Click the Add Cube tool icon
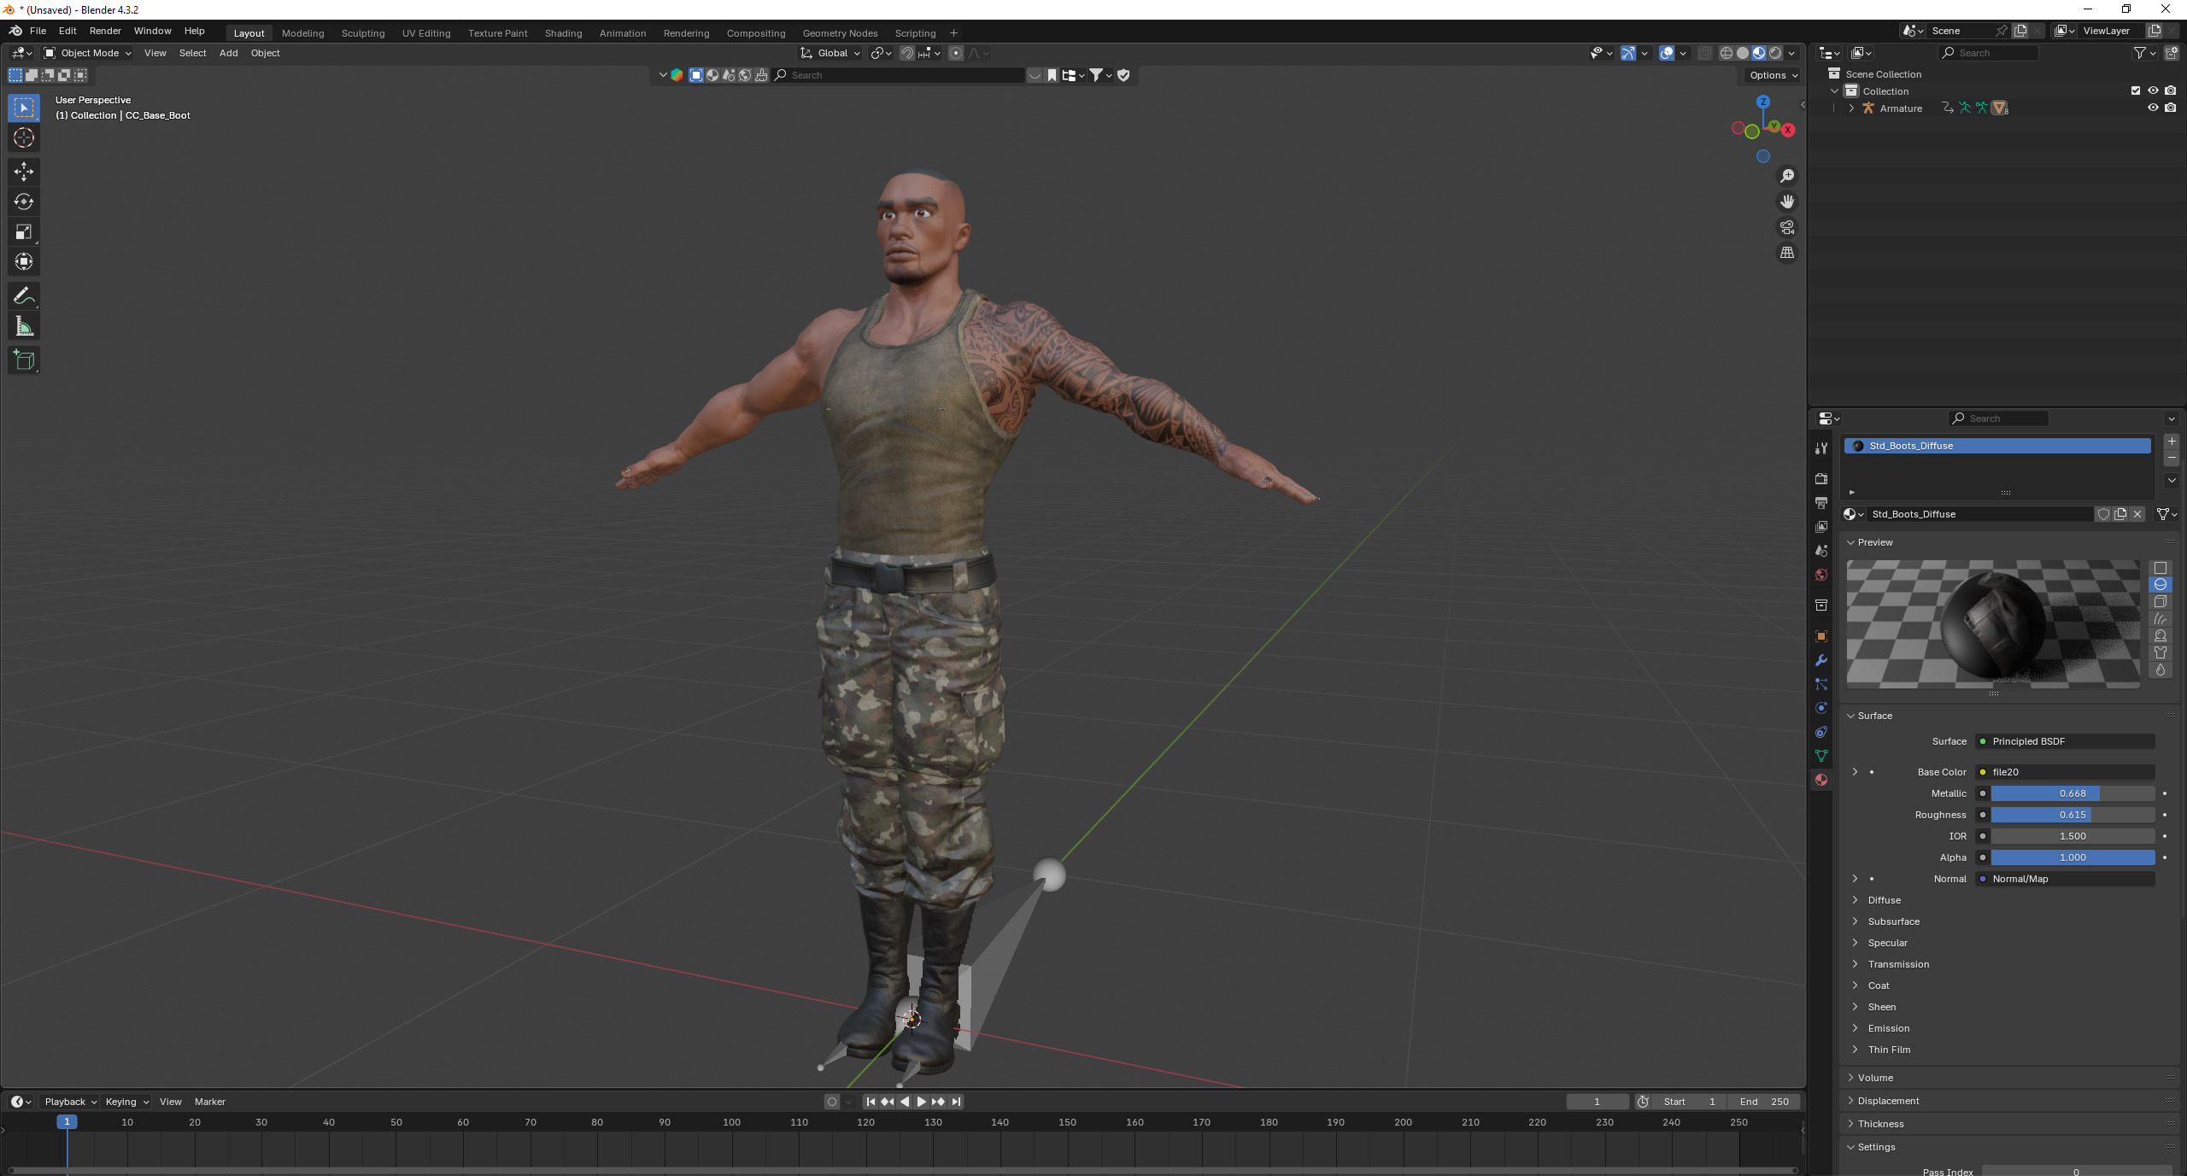 [x=24, y=360]
